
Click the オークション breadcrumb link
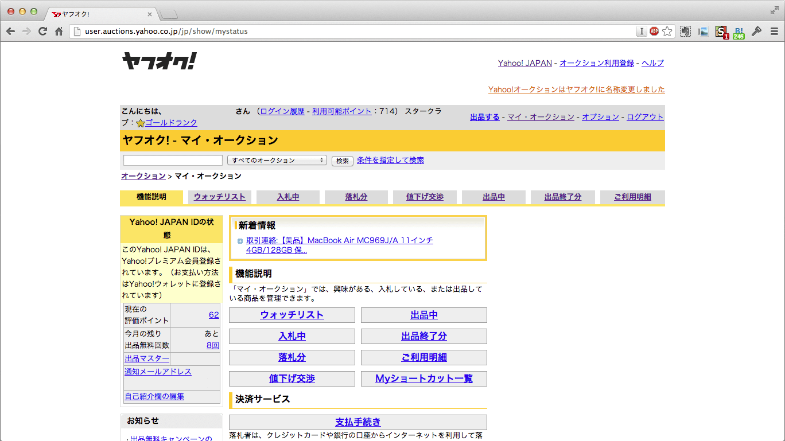coord(143,176)
